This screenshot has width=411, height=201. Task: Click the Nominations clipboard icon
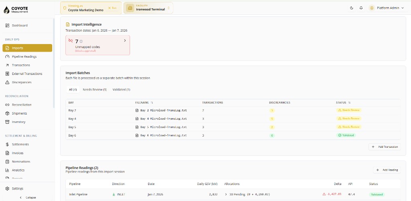7,161
